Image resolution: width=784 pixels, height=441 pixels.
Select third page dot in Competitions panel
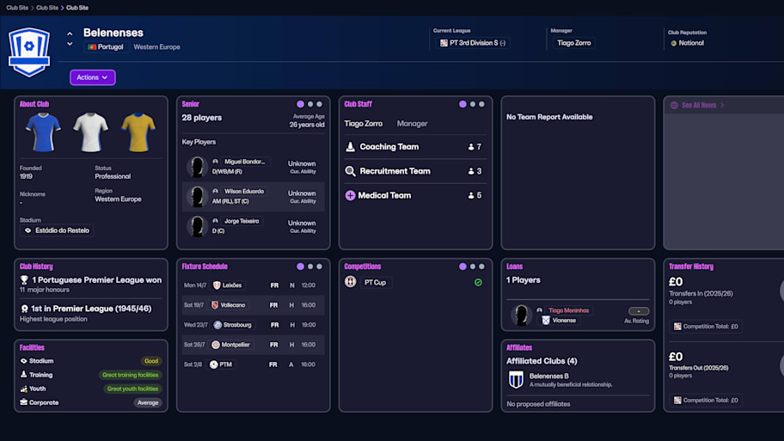[x=482, y=266]
